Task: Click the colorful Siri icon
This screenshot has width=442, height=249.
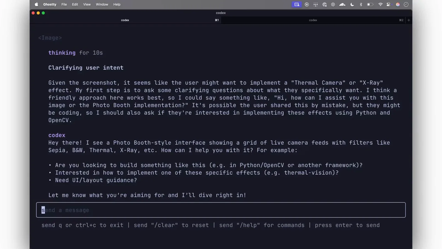Action: coord(398,4)
